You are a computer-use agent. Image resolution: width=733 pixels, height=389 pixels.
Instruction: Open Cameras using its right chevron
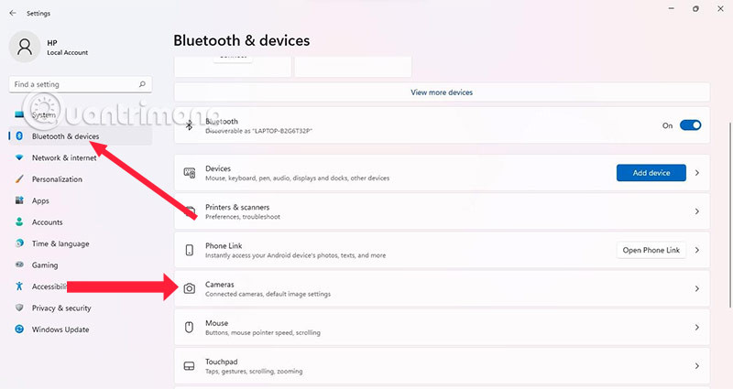pyautogui.click(x=697, y=288)
